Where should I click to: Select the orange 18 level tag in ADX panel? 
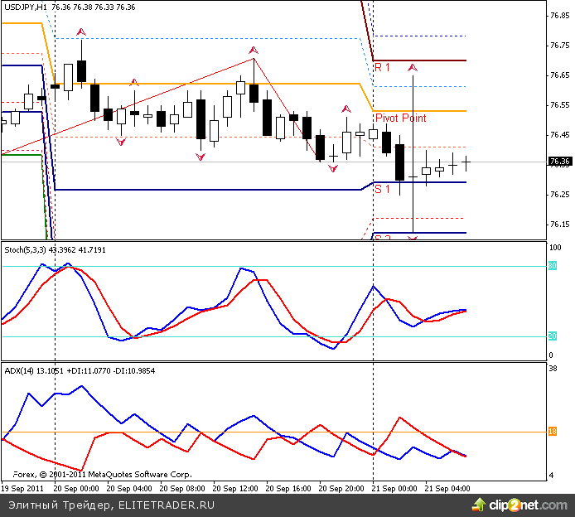tap(553, 431)
